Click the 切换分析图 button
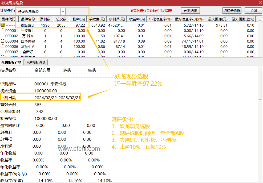 pyautogui.click(x=232, y=10)
